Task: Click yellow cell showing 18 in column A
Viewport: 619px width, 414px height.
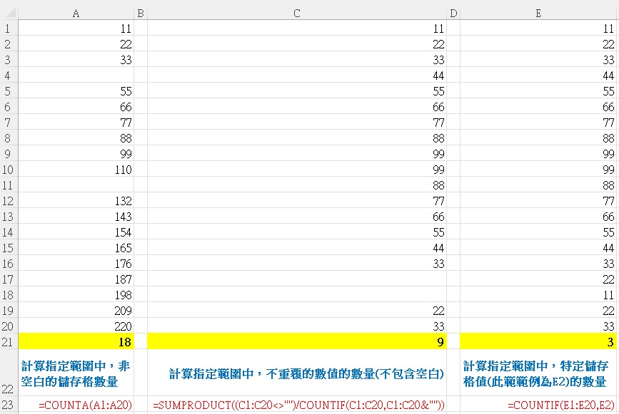Action: point(76,341)
